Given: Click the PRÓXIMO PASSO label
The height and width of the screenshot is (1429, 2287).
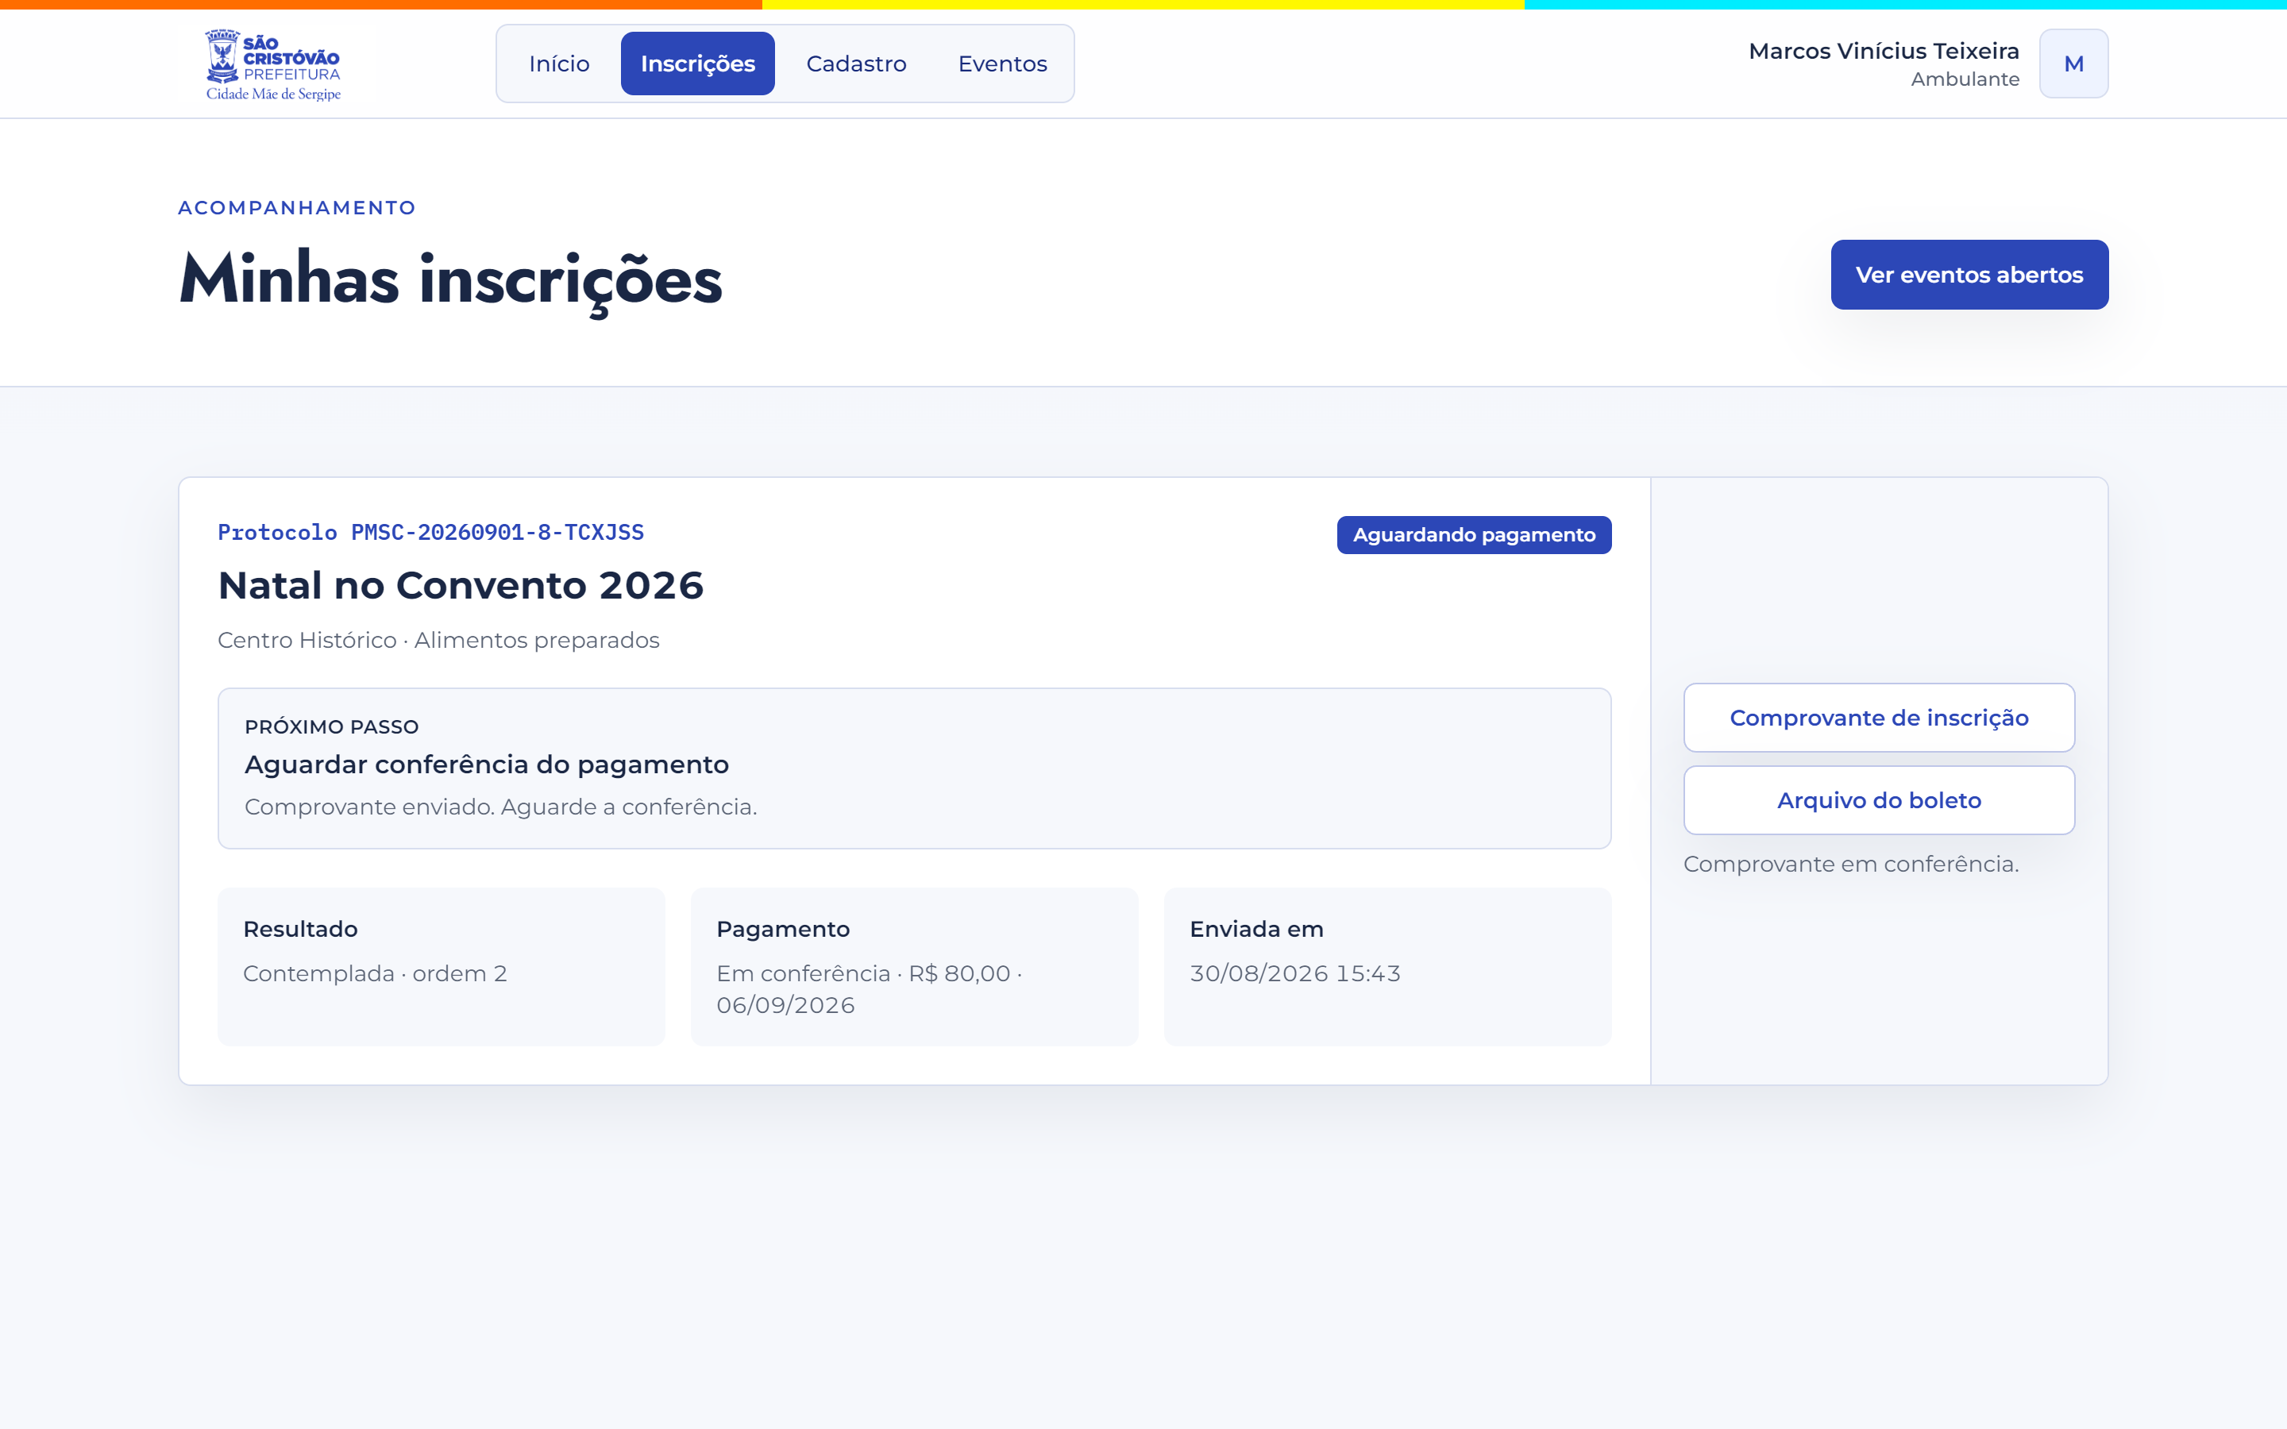Looking at the screenshot, I should click(332, 726).
